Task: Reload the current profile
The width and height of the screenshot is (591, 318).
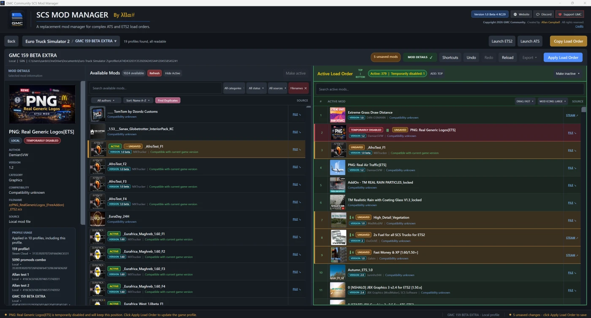Action: pyautogui.click(x=507, y=57)
